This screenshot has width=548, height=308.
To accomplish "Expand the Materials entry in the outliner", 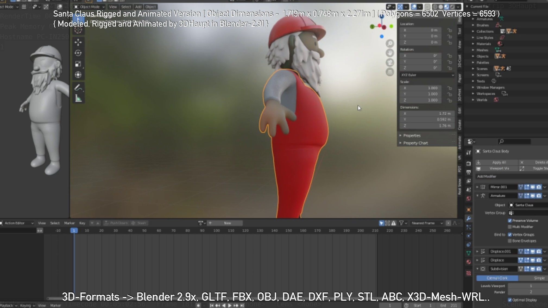I will [x=473, y=44].
